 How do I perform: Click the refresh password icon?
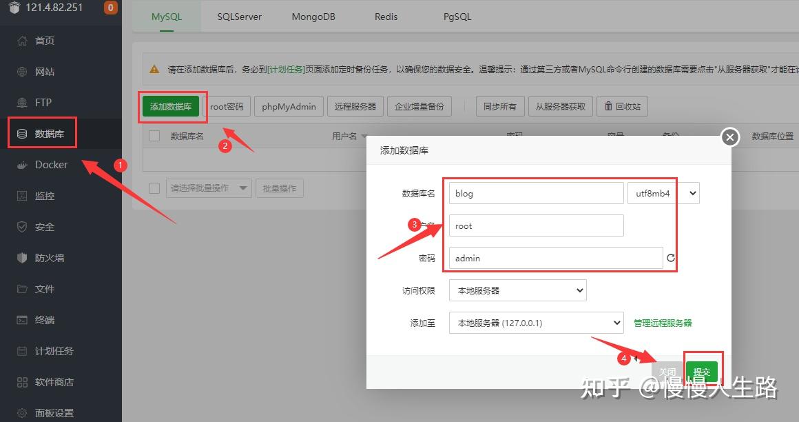click(671, 258)
